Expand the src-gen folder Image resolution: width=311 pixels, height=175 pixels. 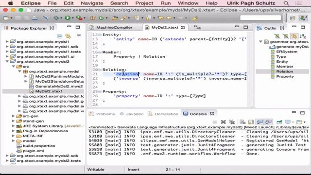click(x=14, y=116)
